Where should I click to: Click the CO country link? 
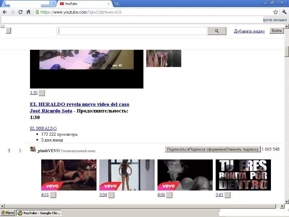(3, 26)
